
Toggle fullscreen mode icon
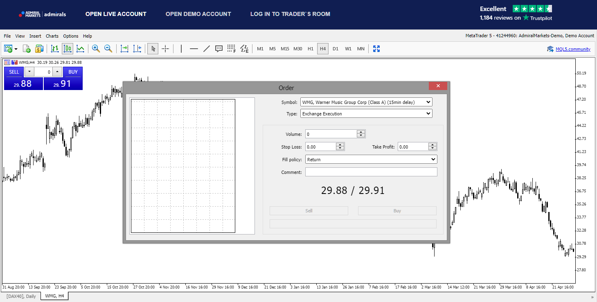[376, 49]
